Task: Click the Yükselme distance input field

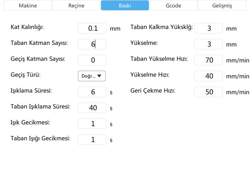Action: (x=208, y=44)
